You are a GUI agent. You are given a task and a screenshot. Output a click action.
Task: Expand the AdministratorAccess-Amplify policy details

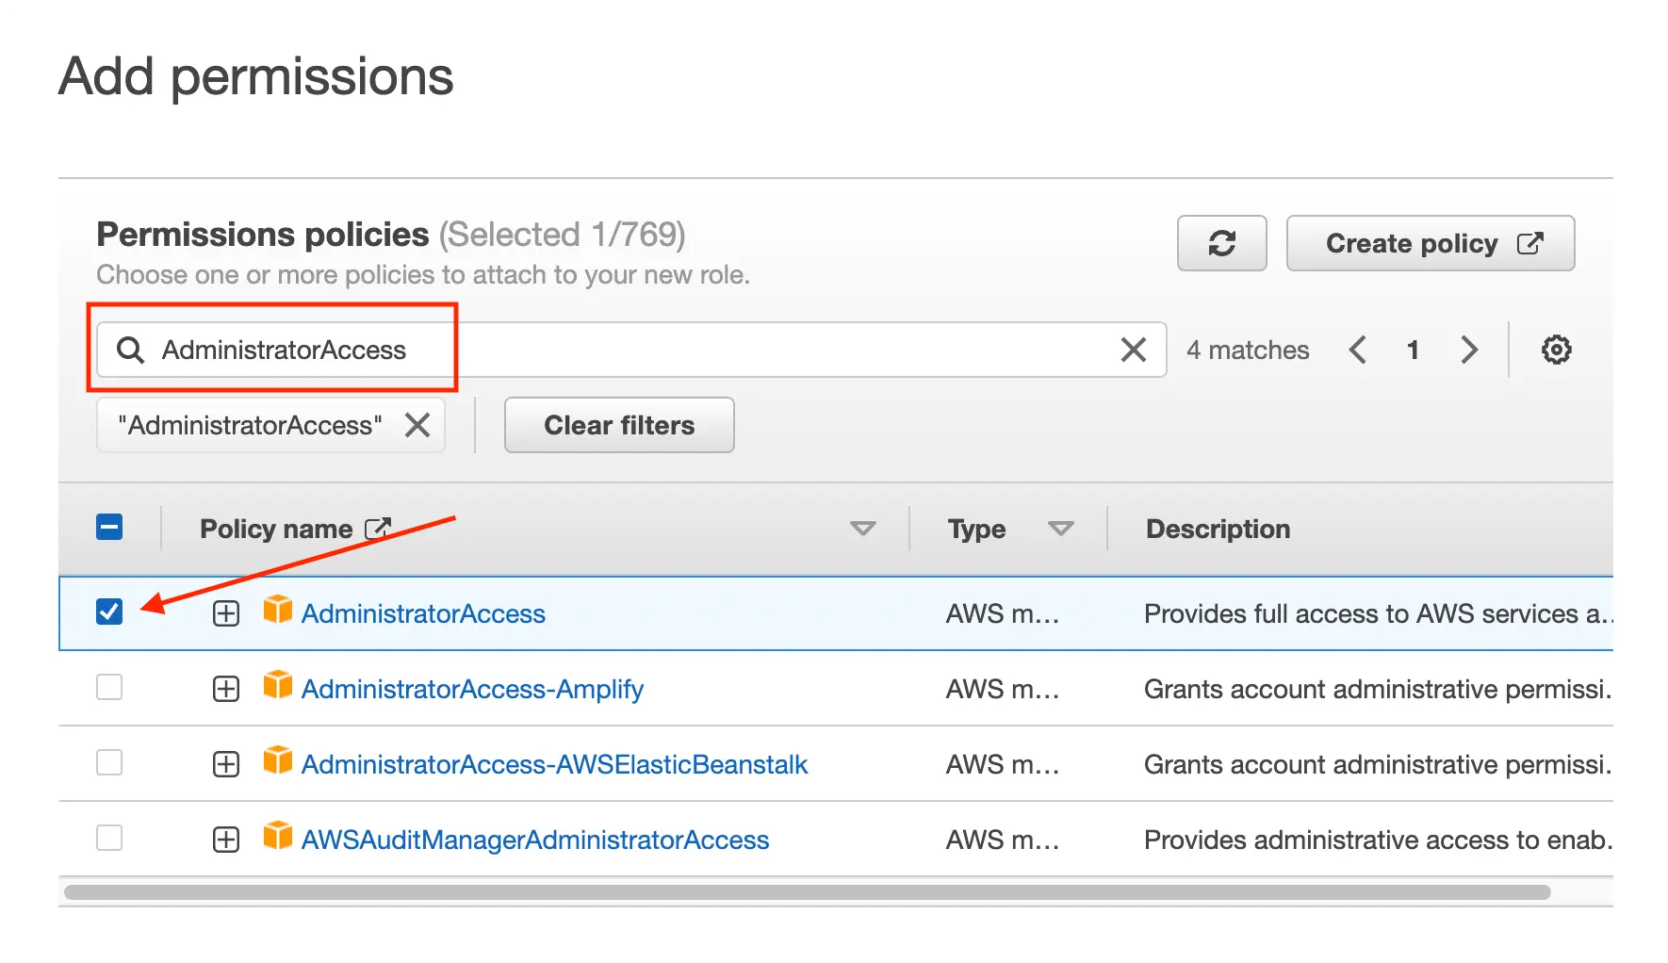(226, 689)
